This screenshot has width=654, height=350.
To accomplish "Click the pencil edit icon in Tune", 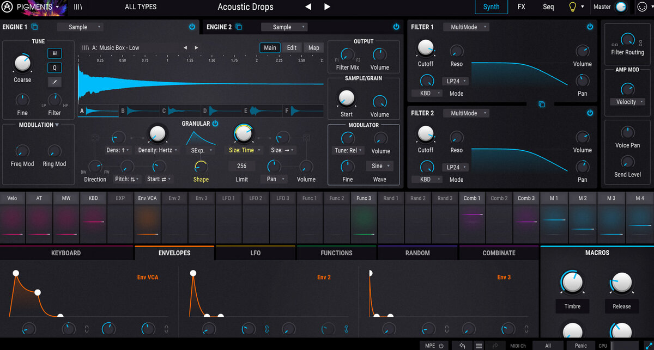I will coord(55,82).
